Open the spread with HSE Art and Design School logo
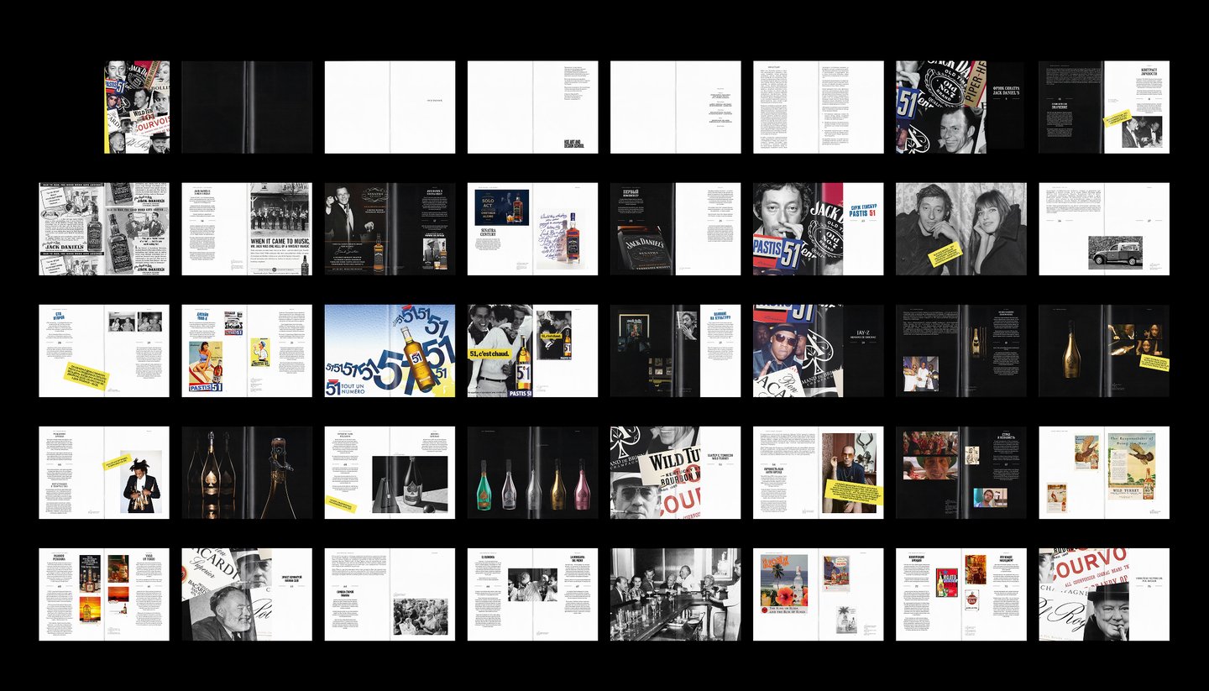Viewport: 1209px width, 691px height. click(533, 107)
